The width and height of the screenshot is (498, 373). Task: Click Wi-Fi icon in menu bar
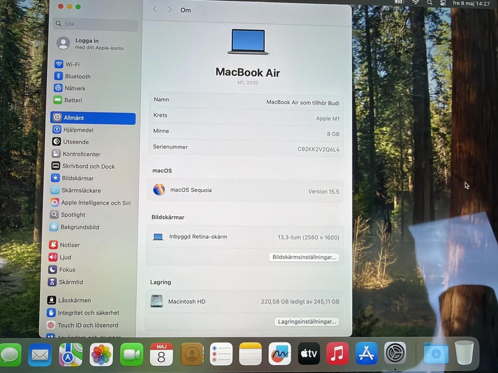click(415, 2)
